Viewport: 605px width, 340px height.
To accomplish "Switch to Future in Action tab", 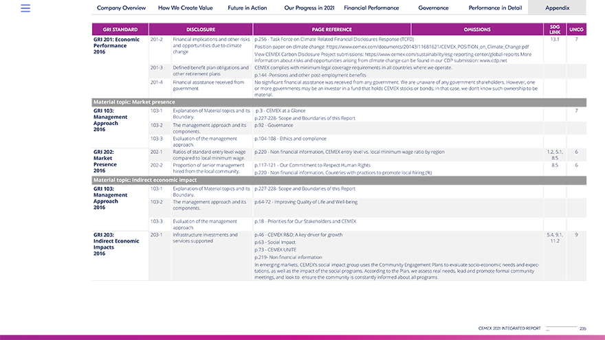I will pos(247,8).
